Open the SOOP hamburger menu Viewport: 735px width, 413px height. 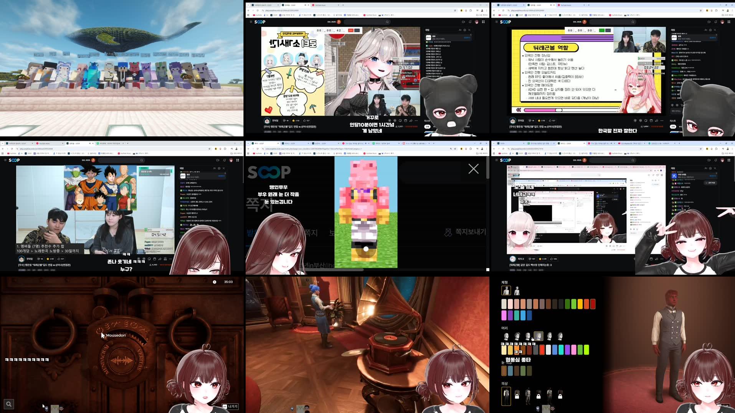(251, 22)
